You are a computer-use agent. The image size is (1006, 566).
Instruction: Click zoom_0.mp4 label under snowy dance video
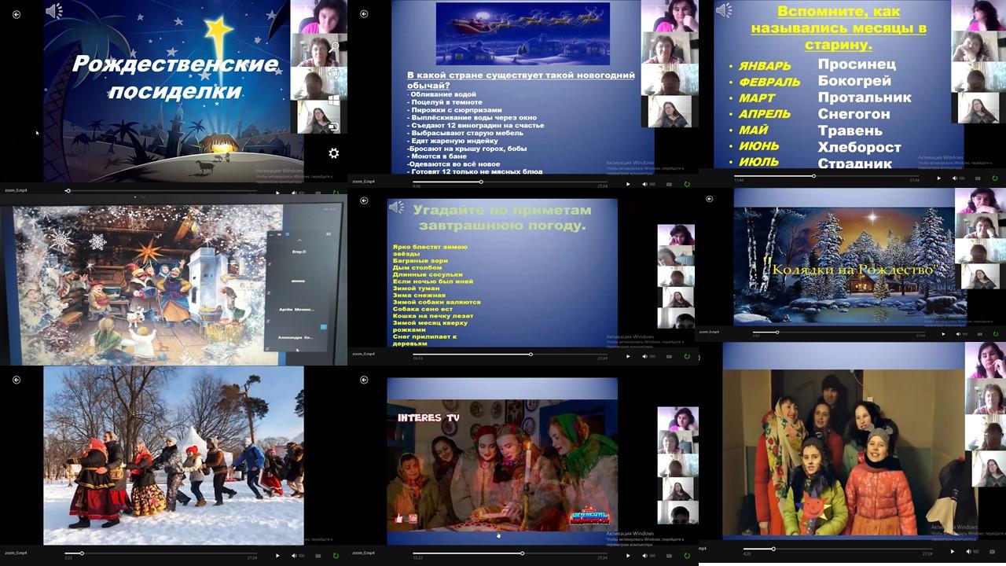click(x=16, y=553)
